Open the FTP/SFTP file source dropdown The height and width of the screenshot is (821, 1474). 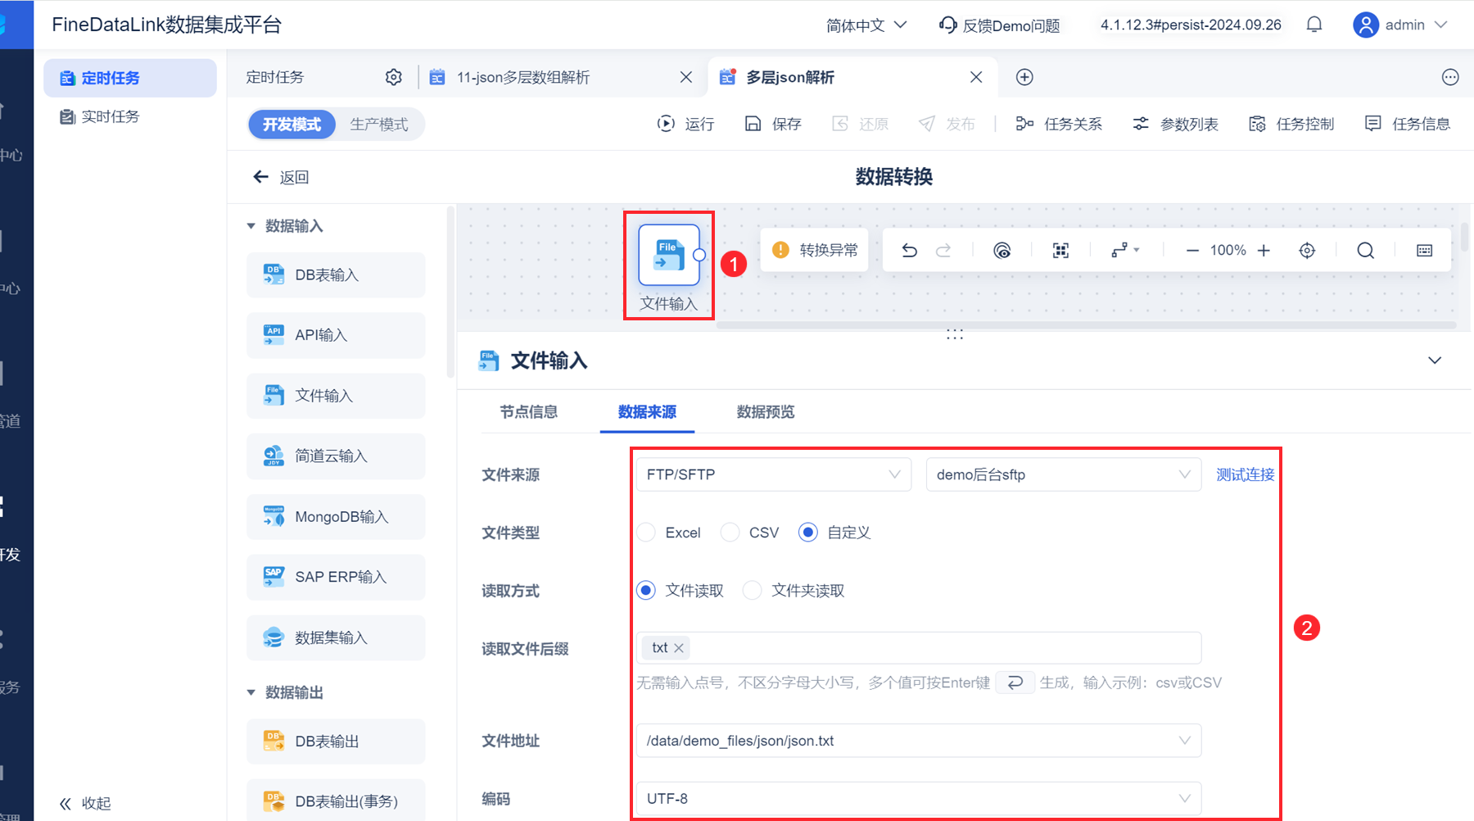pos(774,474)
